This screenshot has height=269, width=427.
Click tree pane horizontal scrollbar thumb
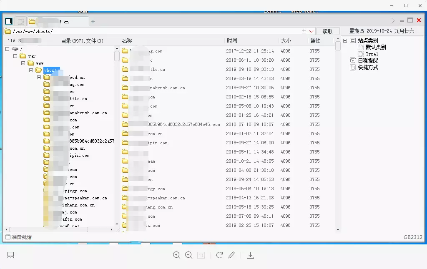(x=49, y=229)
